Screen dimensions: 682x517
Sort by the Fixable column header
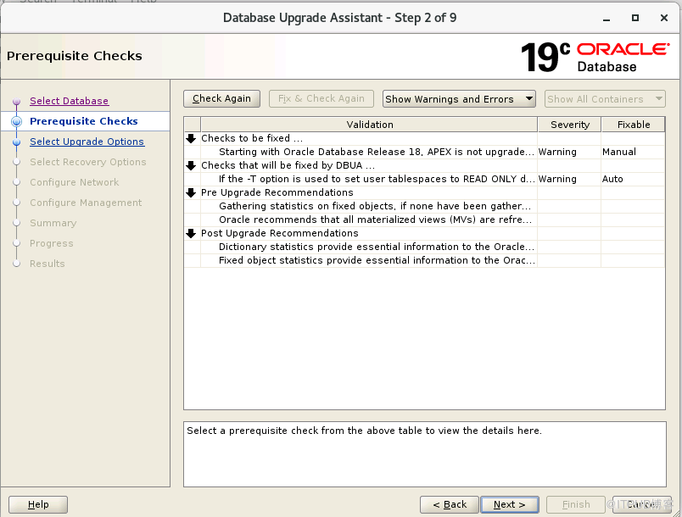tap(634, 125)
